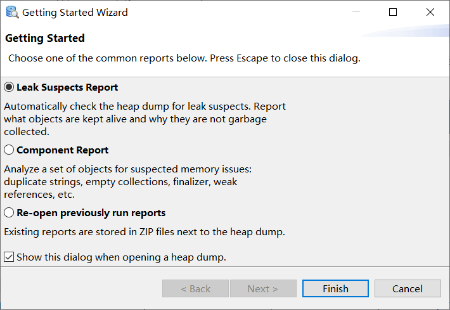The height and width of the screenshot is (310, 450).
Task: Click the Getting Started Wizard title text
Action: click(75, 12)
